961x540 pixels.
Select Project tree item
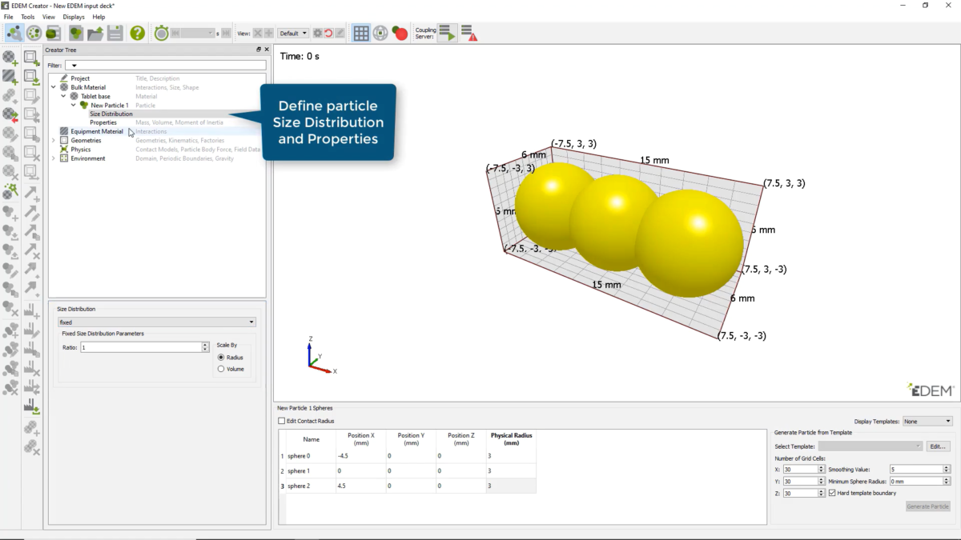[x=80, y=78]
